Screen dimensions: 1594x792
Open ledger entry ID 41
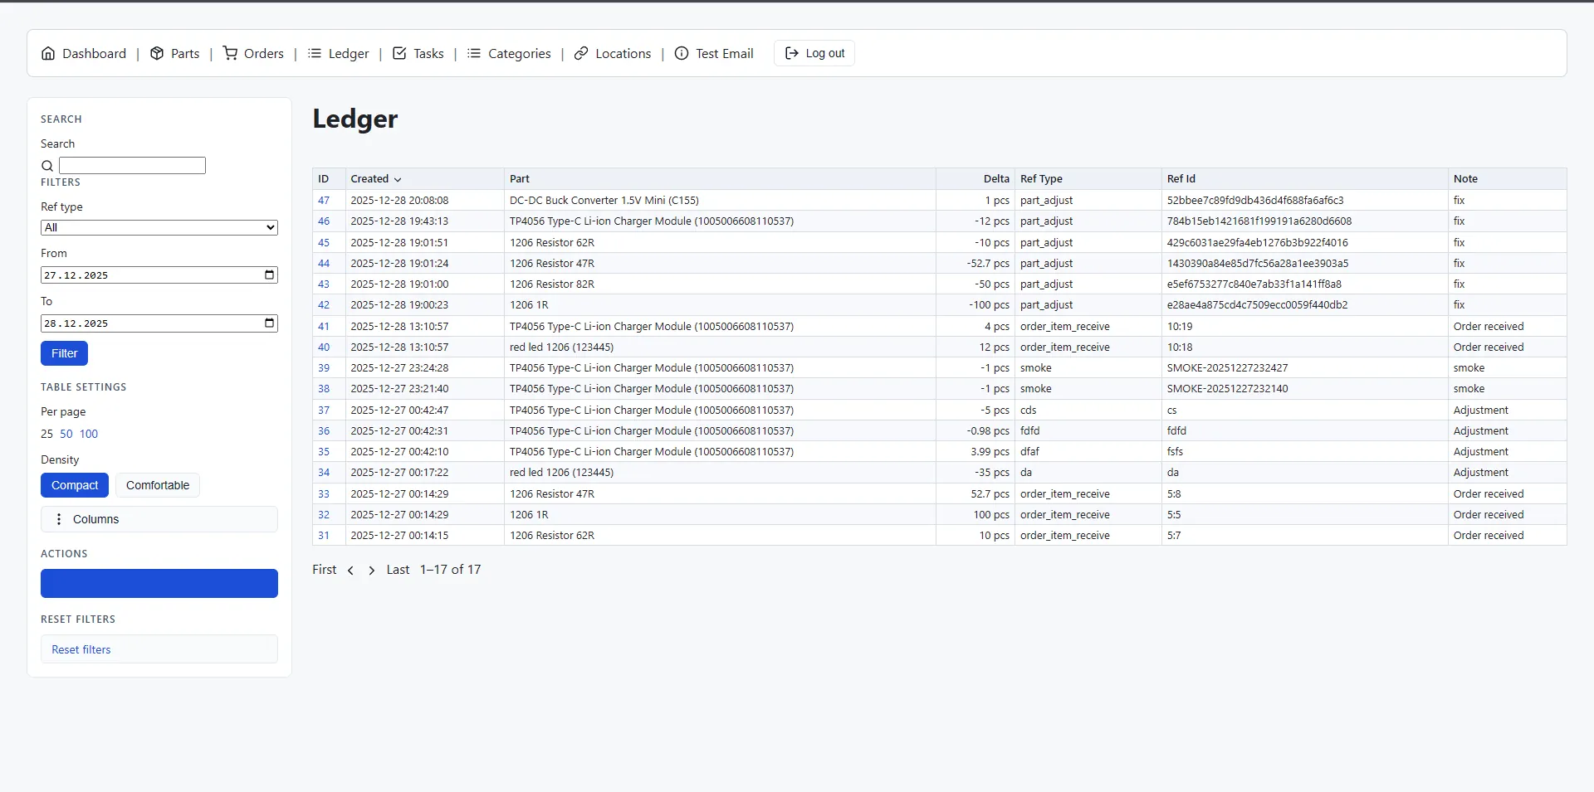click(x=324, y=326)
